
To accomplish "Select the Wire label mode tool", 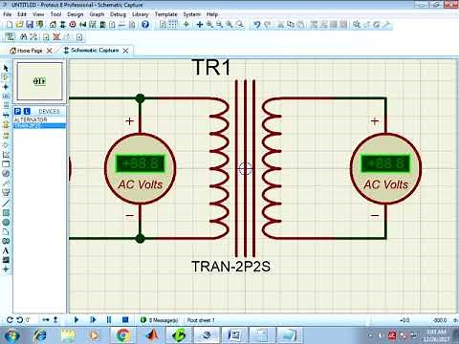I will click(x=6, y=97).
